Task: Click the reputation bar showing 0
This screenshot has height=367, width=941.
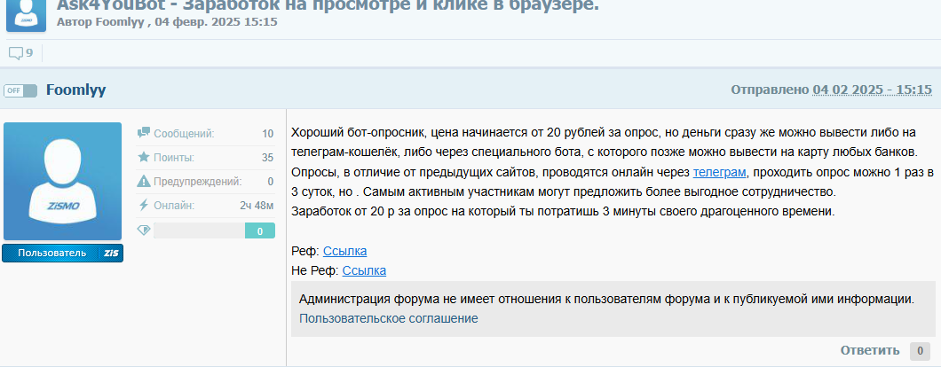Action: click(209, 230)
